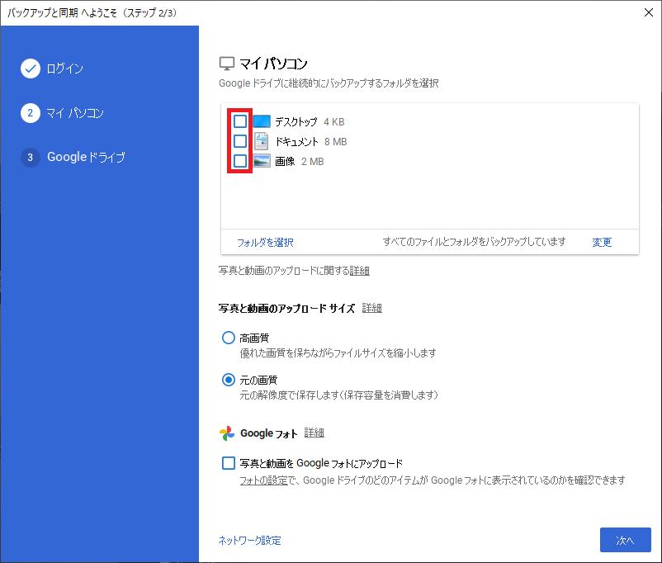
Task: Click the step 2 circle icon
Action: pyautogui.click(x=31, y=113)
